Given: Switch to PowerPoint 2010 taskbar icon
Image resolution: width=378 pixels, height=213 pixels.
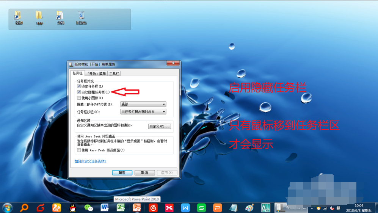Looking at the screenshot, I should 137,208.
